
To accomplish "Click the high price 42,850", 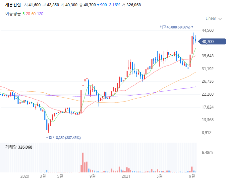I will (53, 5).
